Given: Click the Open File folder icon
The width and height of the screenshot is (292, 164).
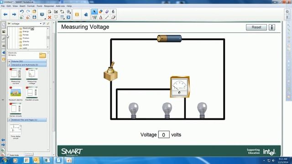Looking at the screenshot, I should 34,12.
